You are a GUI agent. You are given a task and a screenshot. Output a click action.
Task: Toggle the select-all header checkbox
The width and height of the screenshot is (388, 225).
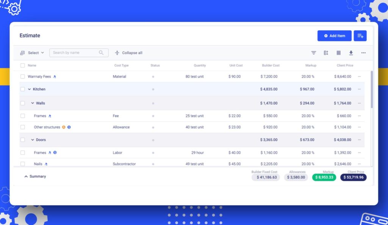coord(22,65)
